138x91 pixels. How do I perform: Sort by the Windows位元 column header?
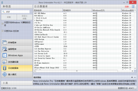point(107,10)
